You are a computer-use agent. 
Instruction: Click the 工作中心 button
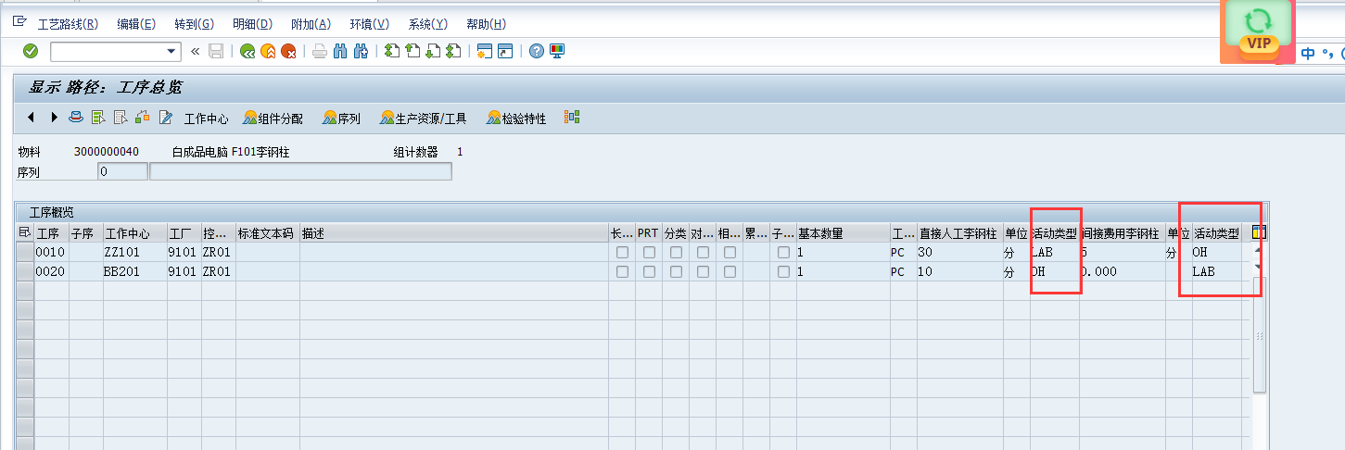(x=206, y=119)
